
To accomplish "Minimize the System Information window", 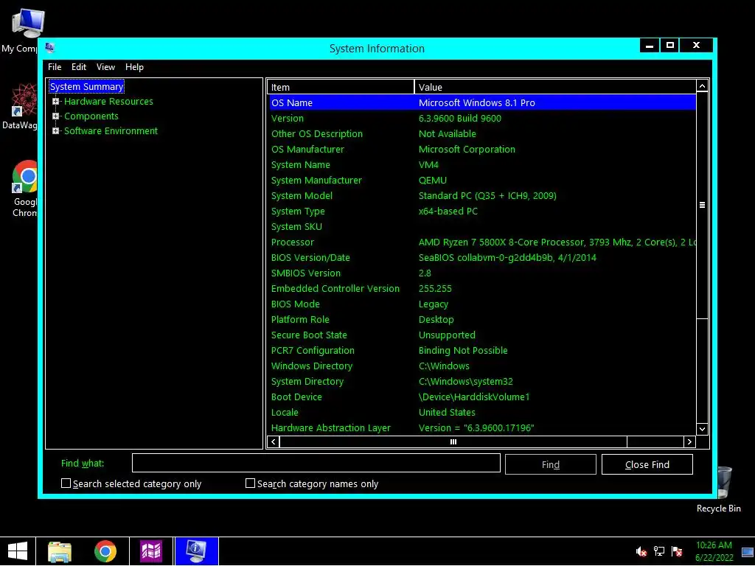I will tap(650, 45).
